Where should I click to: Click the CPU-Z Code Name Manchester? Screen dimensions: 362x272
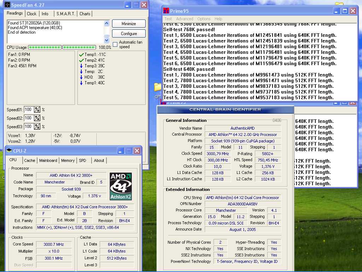point(54,182)
